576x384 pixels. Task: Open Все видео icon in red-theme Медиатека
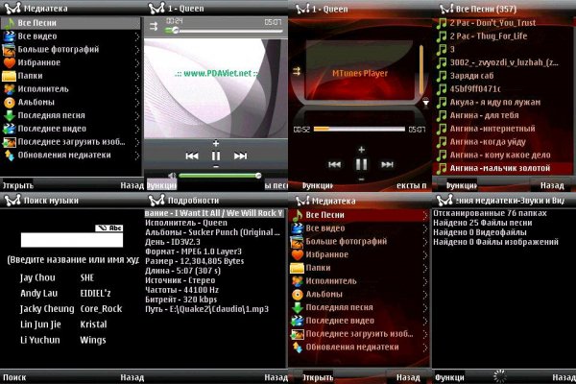coord(298,228)
